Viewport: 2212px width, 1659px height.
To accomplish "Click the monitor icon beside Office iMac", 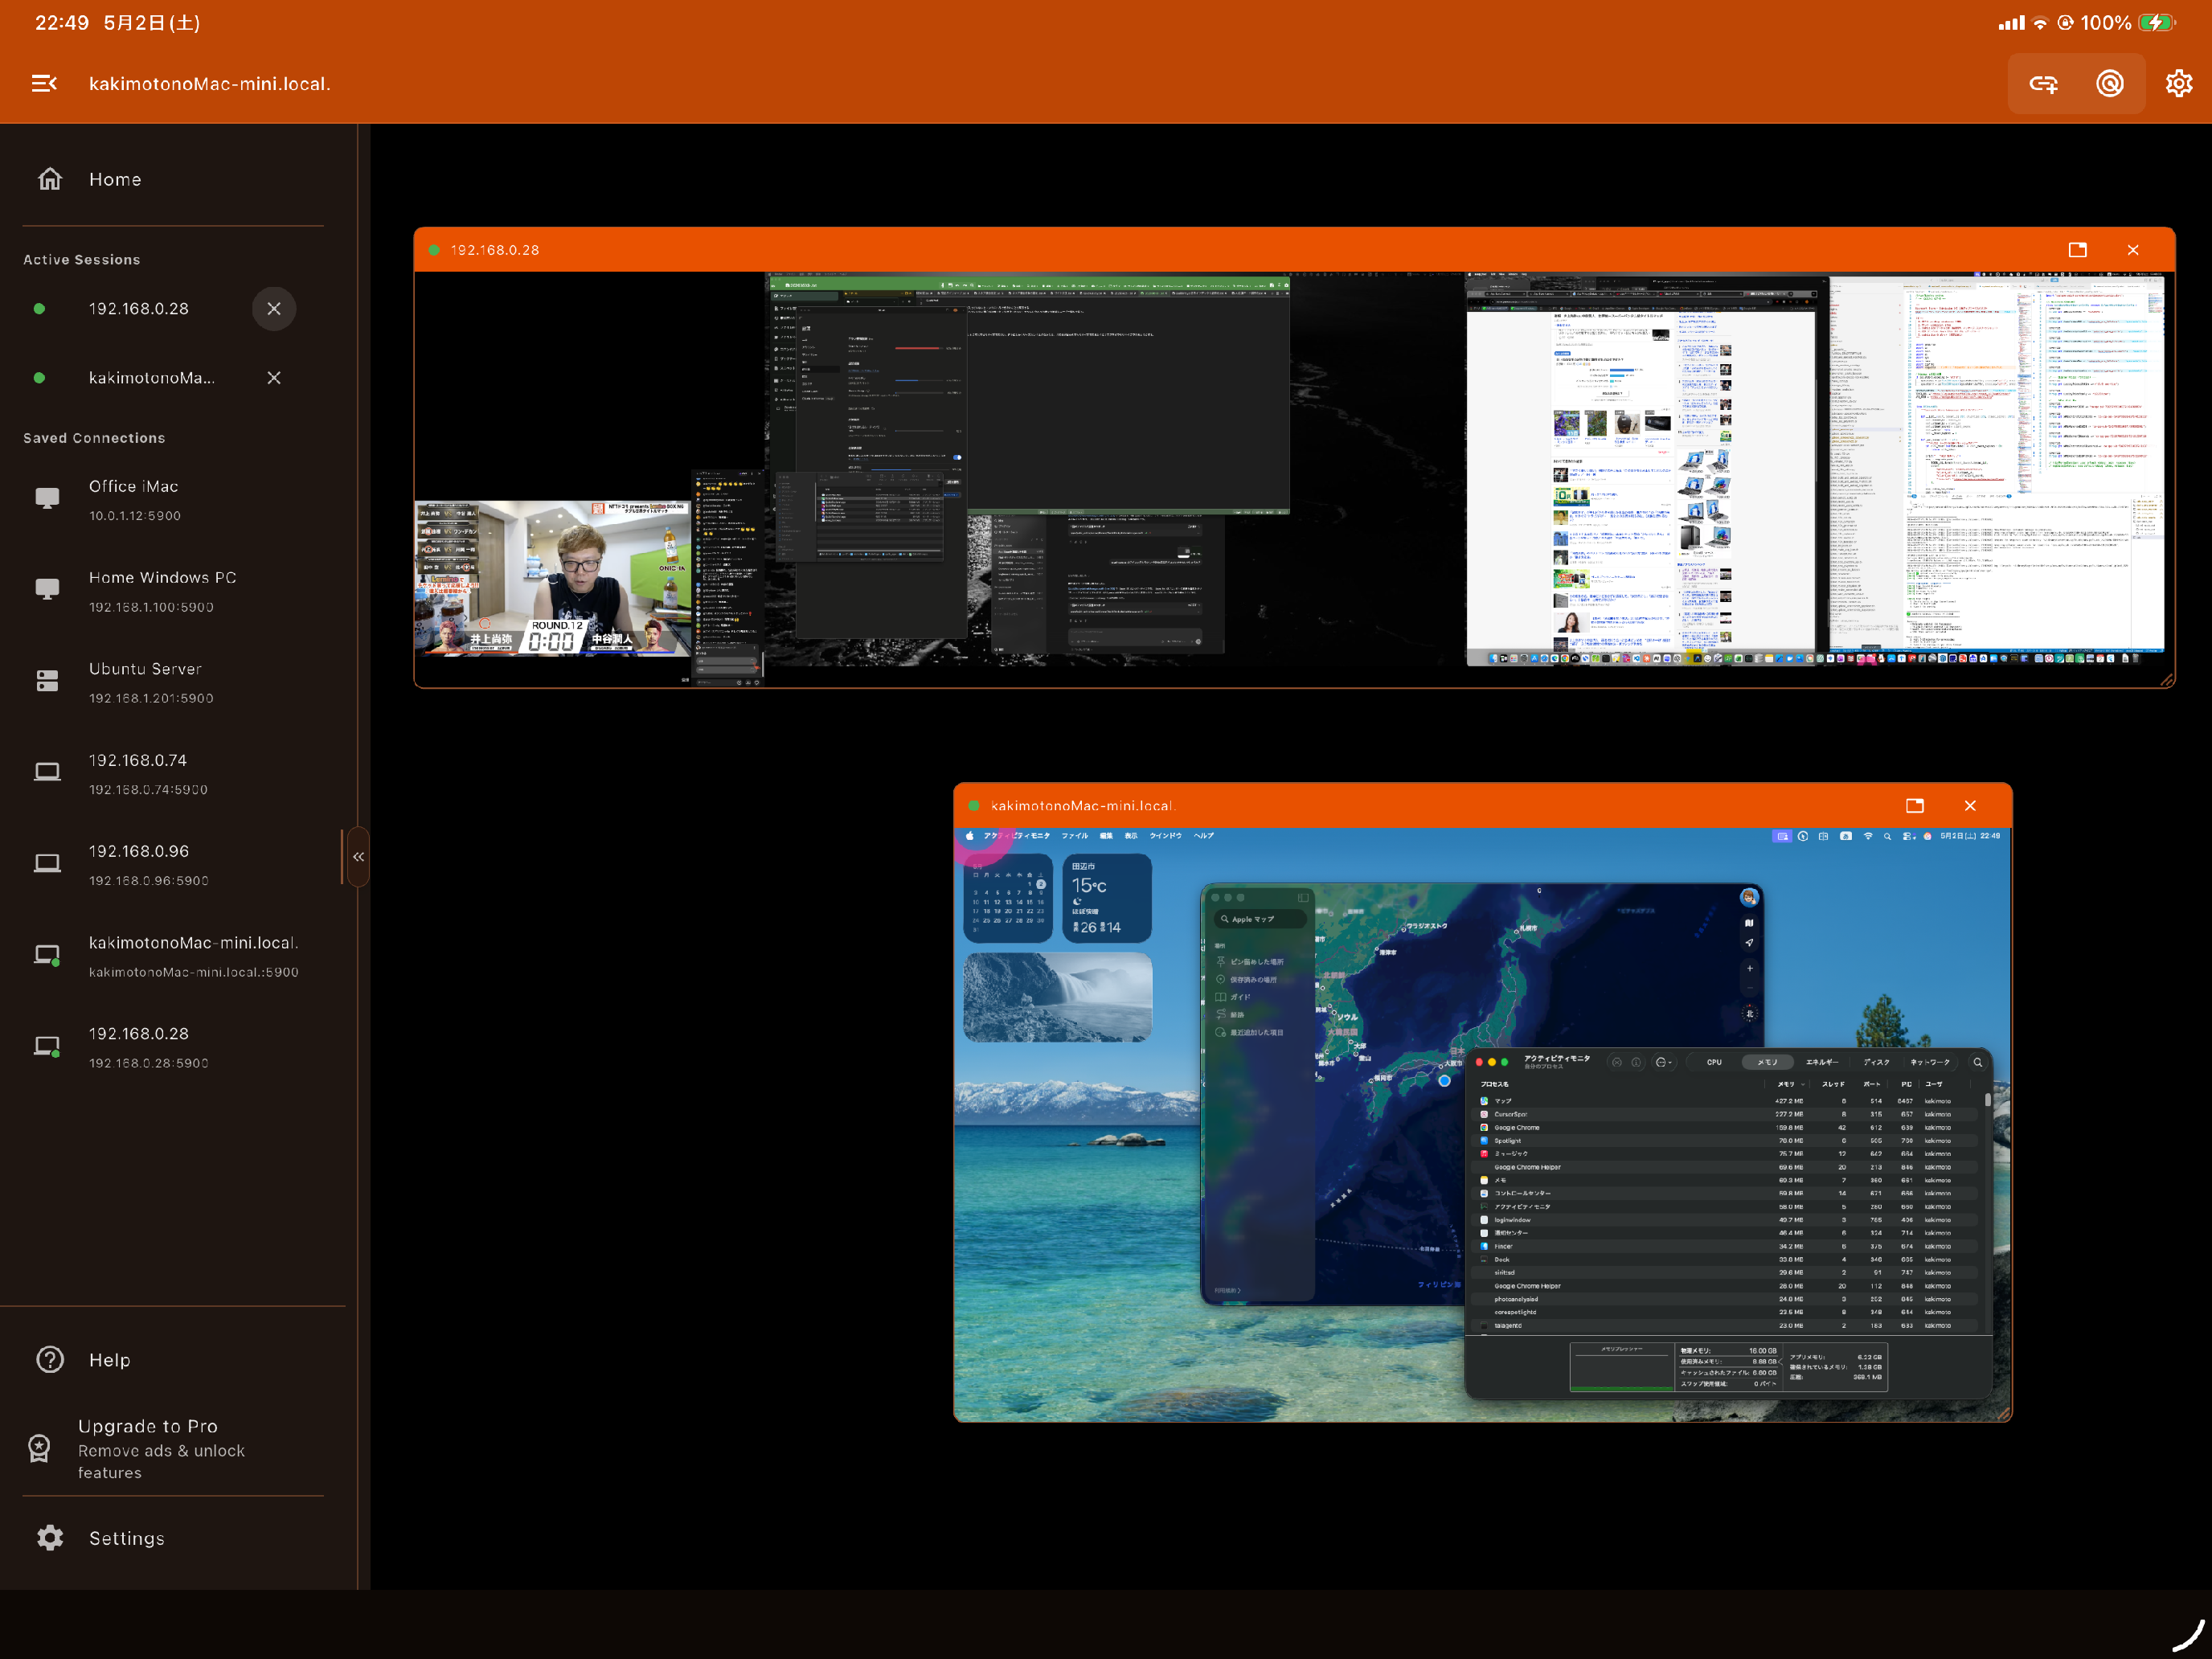I will click(x=47, y=499).
